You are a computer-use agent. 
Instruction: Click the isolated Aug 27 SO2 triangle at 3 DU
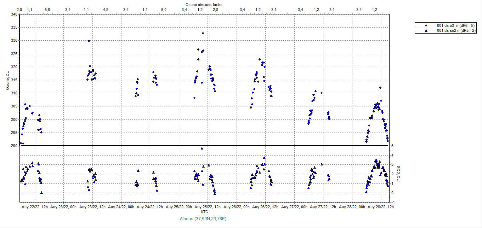tap(322, 164)
